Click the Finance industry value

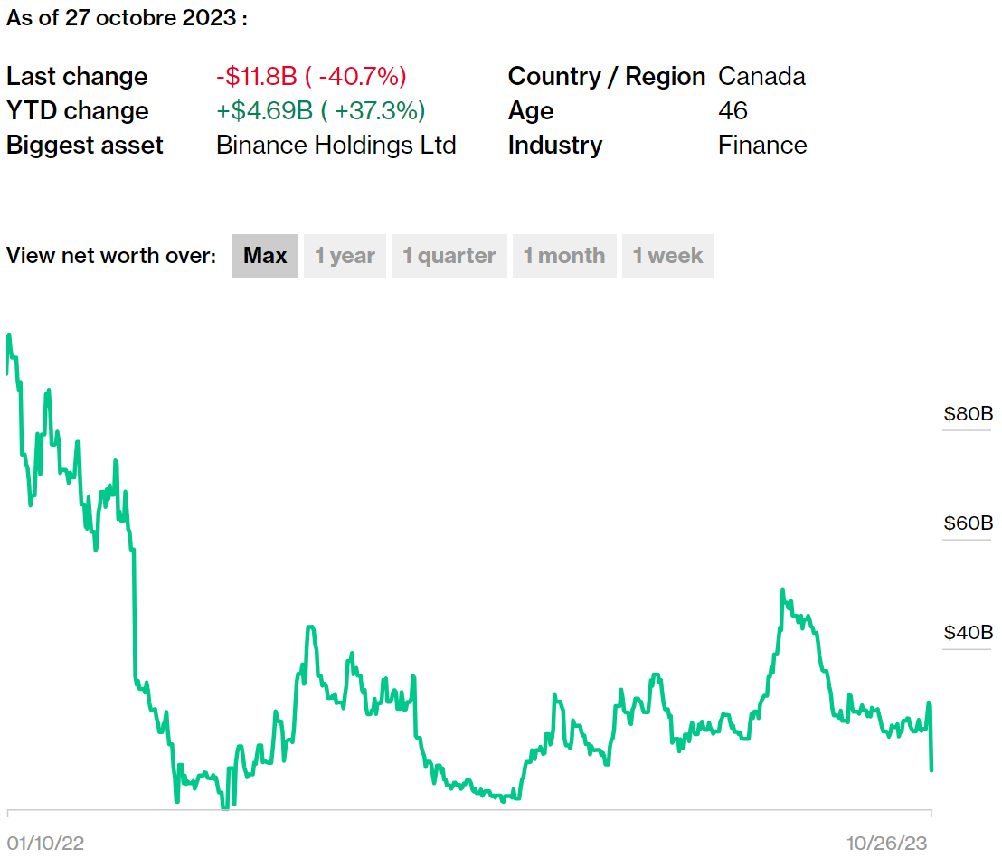coord(762,145)
